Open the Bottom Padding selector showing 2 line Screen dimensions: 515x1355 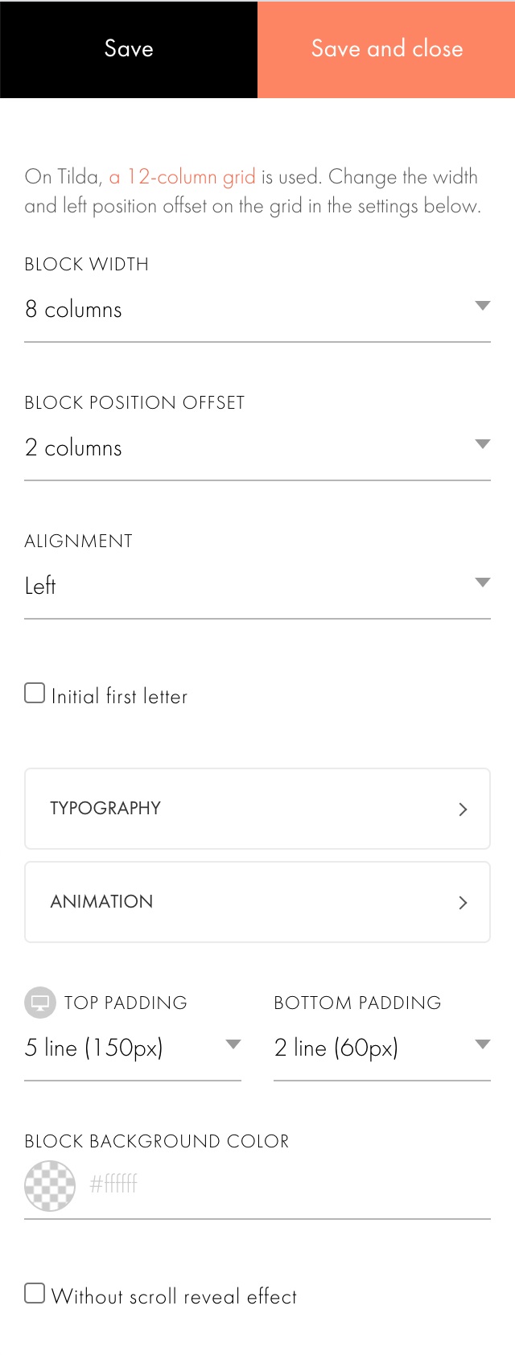378,1048
